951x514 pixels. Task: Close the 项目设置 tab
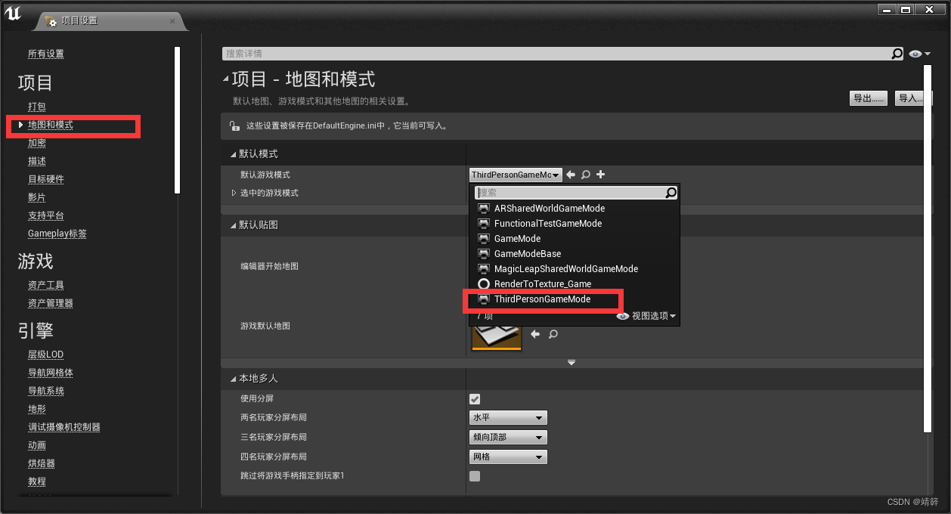click(172, 21)
